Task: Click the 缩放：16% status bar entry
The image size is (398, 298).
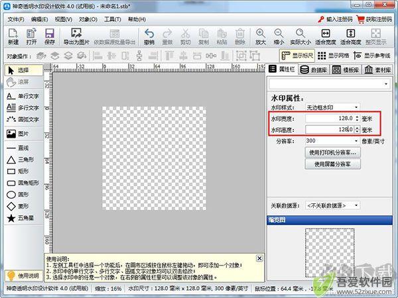Action: 108,288
